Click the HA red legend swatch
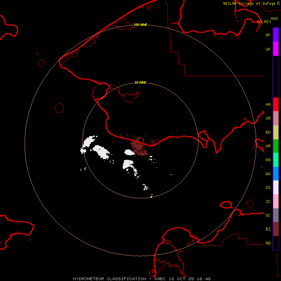281x281 pixels. click(276, 104)
